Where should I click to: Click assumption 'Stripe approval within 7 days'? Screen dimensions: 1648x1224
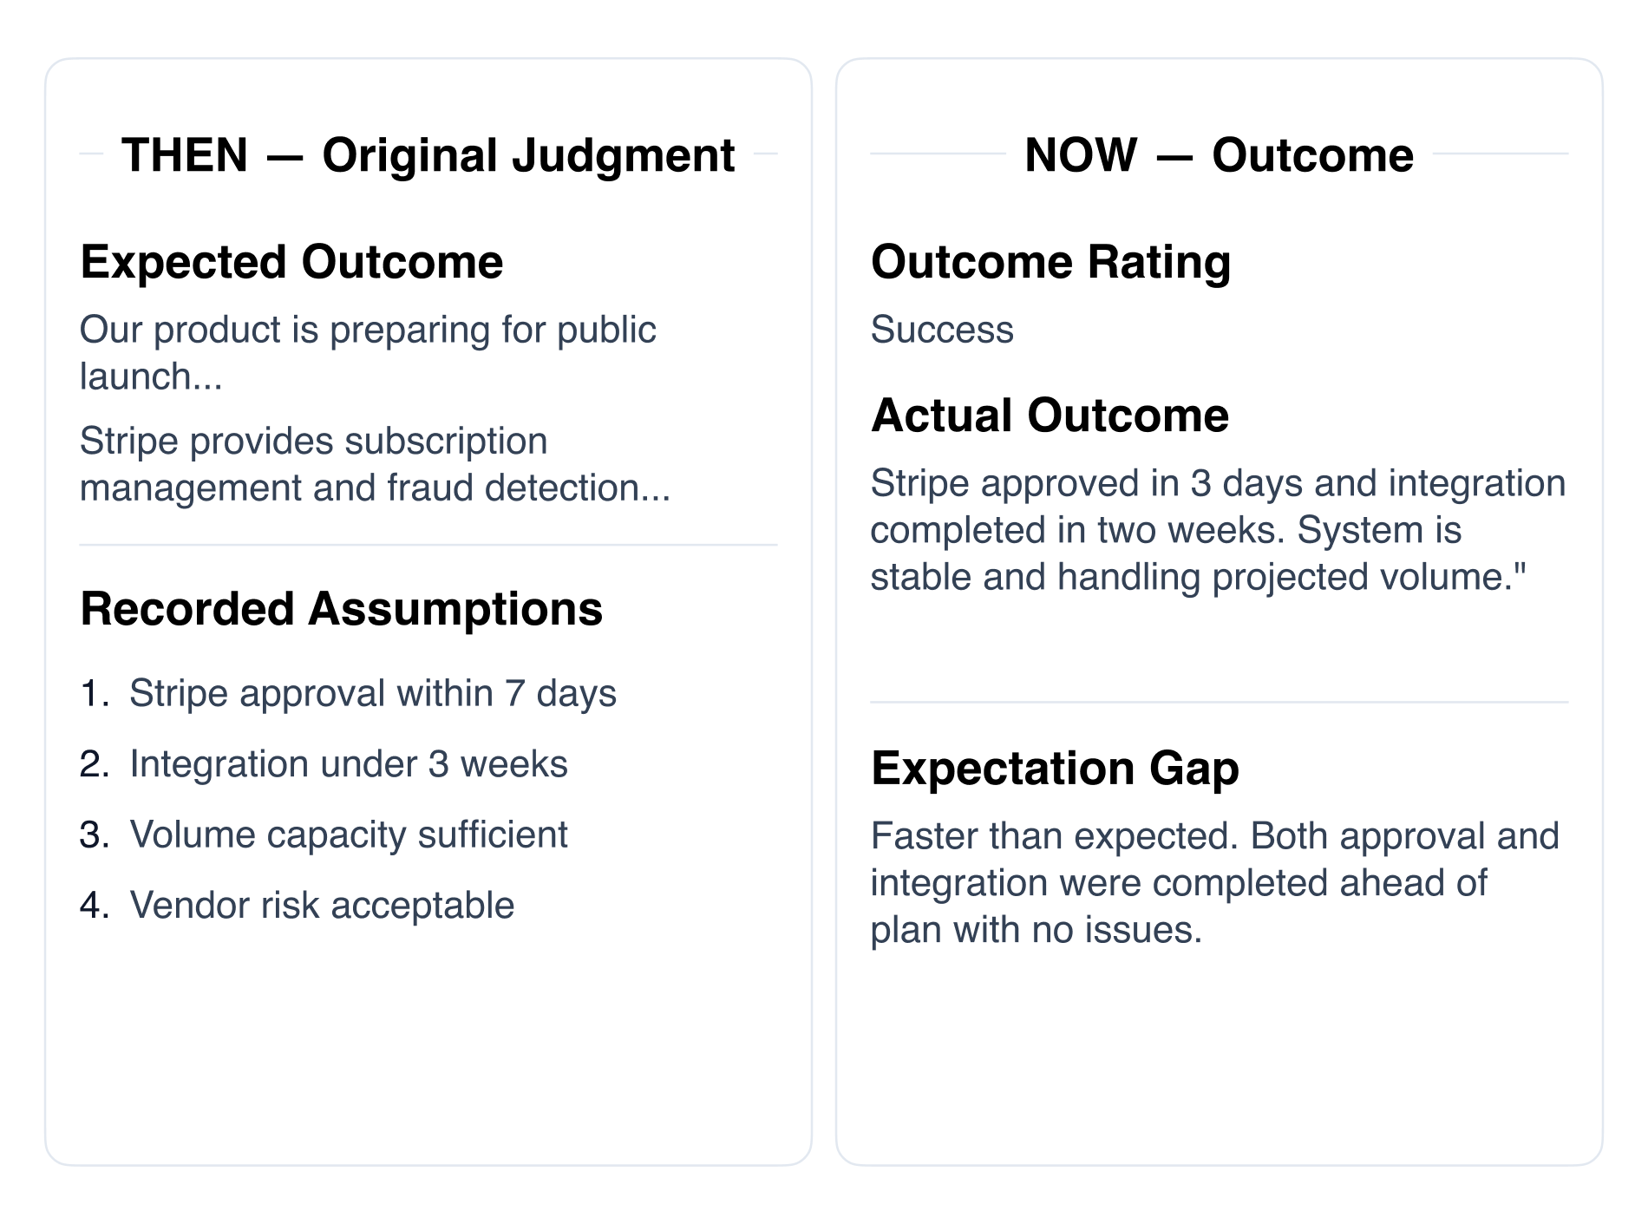(373, 693)
